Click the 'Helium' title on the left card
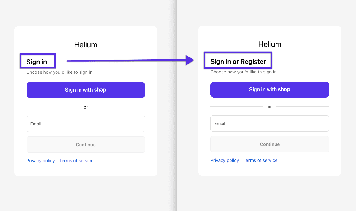Screen dimensions: 356x211 tap(86, 45)
